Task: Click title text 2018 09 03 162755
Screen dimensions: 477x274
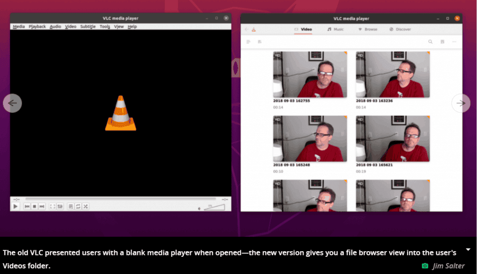Action: coord(292,101)
